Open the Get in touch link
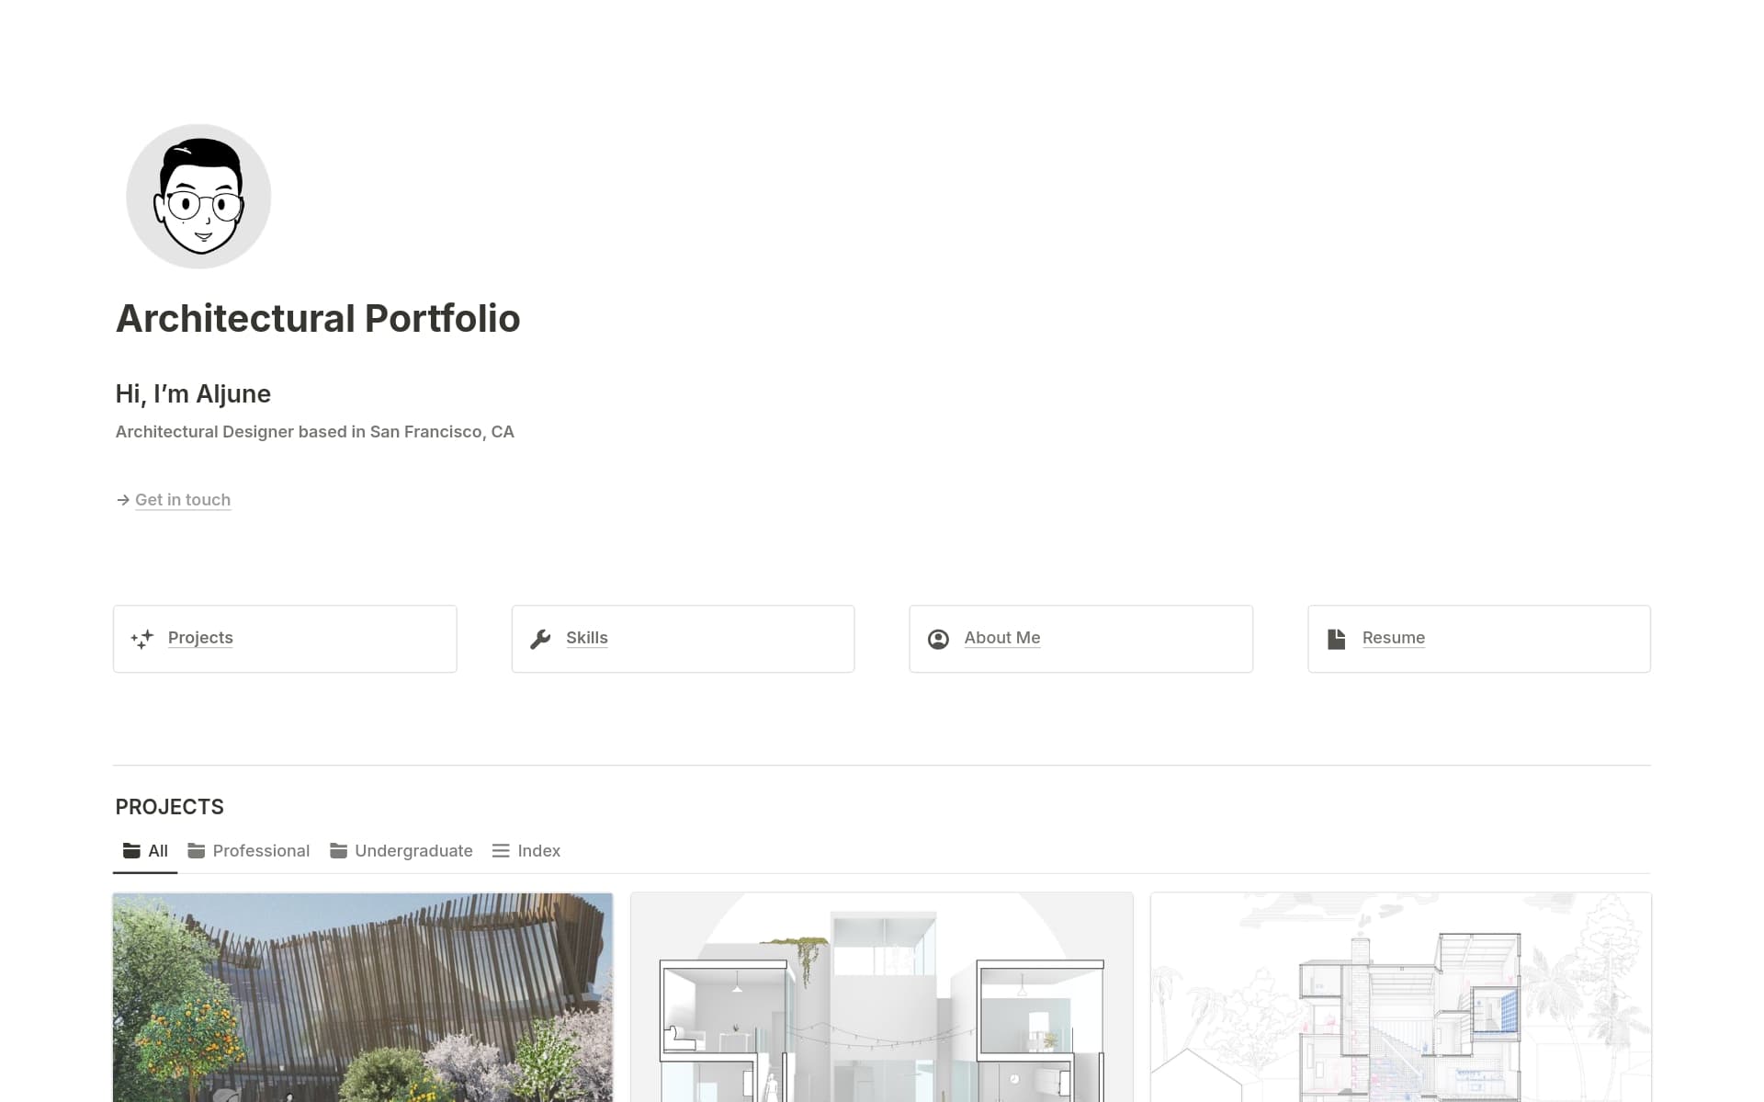1764x1102 pixels. pos(183,500)
